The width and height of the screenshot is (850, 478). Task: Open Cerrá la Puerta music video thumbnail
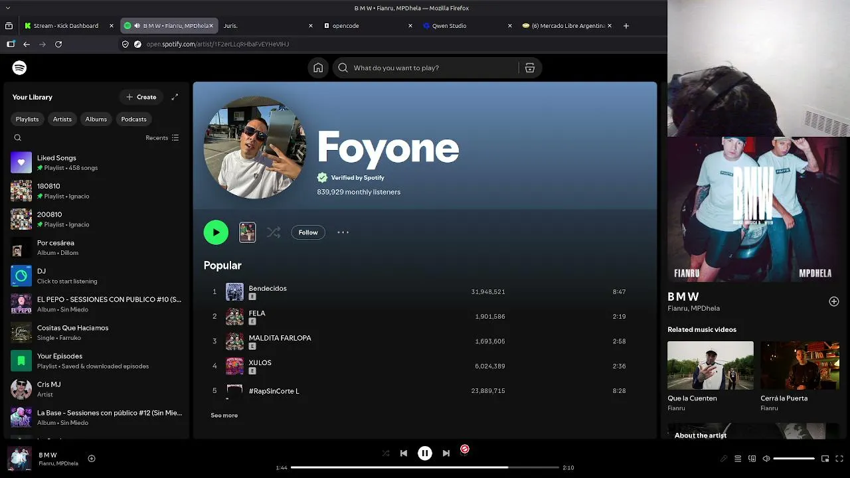click(800, 365)
